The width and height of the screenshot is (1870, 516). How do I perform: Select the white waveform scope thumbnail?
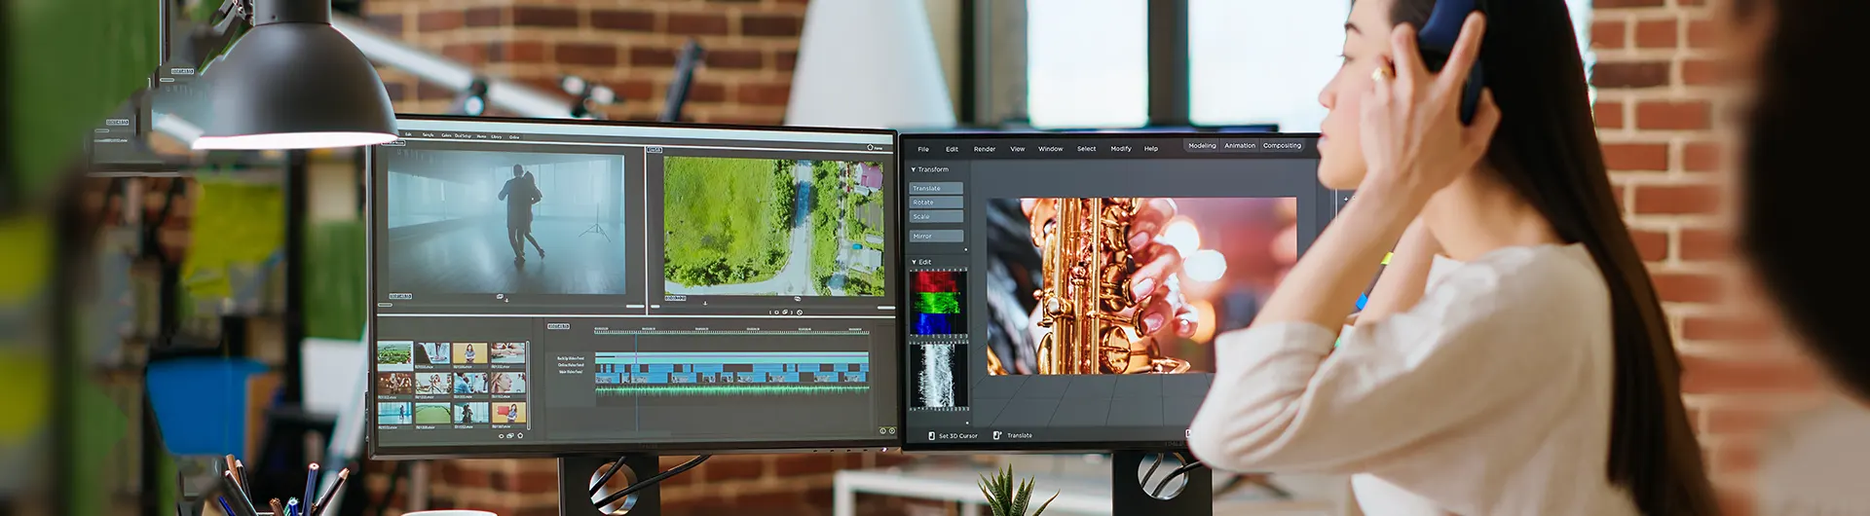(x=939, y=376)
